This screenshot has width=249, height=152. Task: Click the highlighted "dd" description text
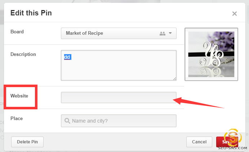[67, 57]
